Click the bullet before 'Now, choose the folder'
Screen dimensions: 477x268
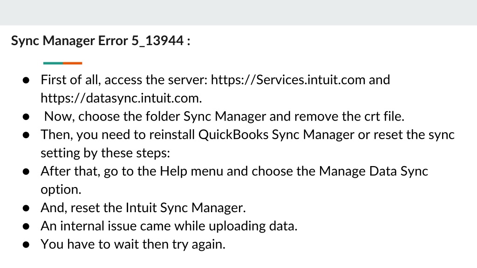pos(26,117)
